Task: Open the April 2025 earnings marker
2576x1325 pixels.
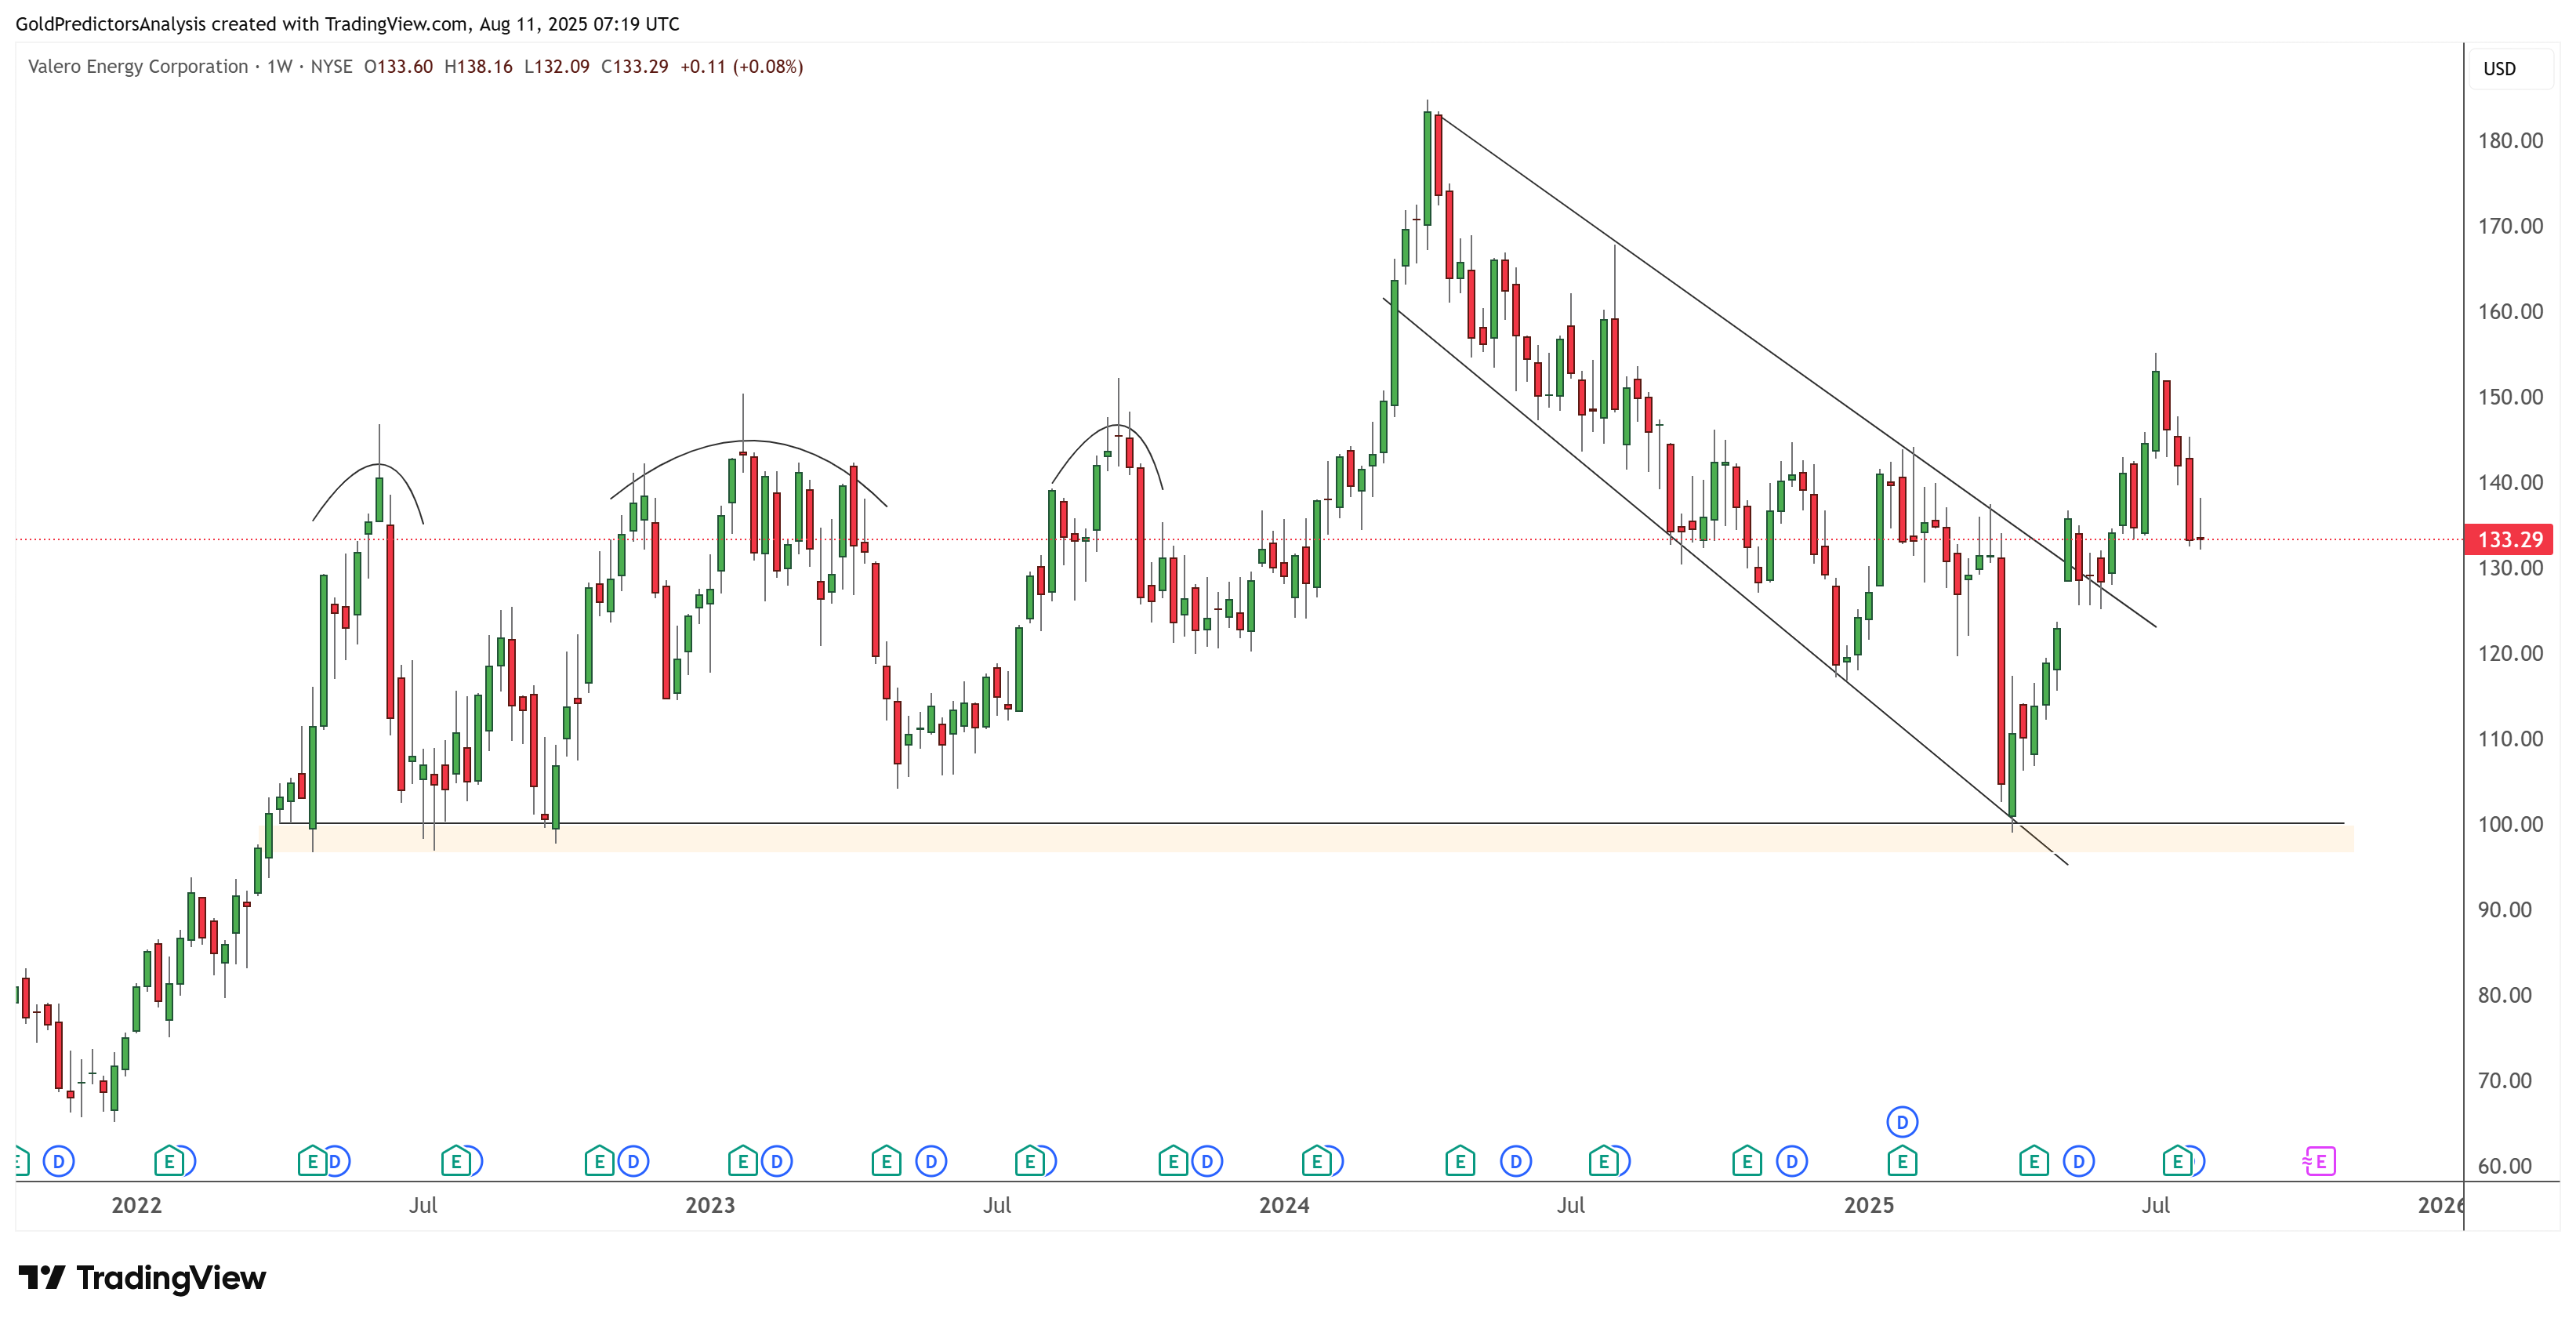Action: 2033,1161
